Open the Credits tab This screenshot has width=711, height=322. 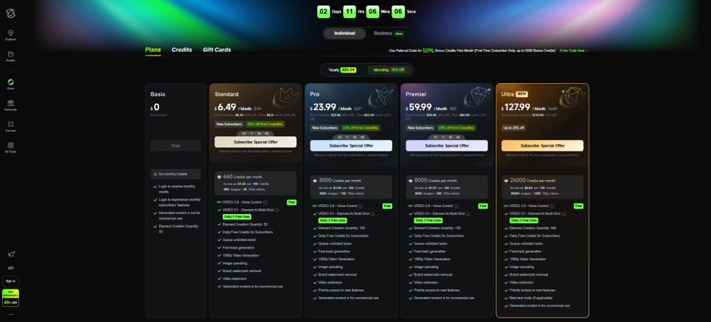point(182,50)
